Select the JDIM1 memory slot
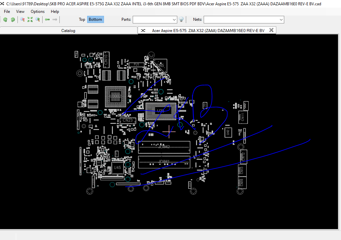The width and height of the screenshot is (341, 240). click(164, 162)
